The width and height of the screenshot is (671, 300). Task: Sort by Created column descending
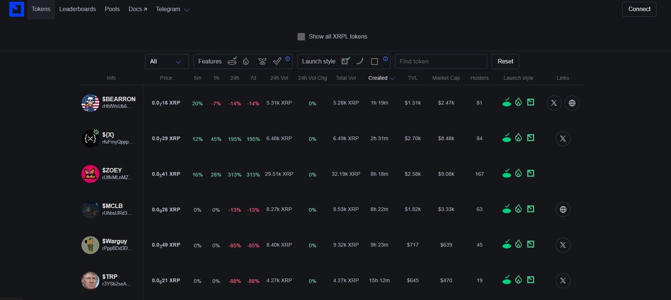(380, 78)
